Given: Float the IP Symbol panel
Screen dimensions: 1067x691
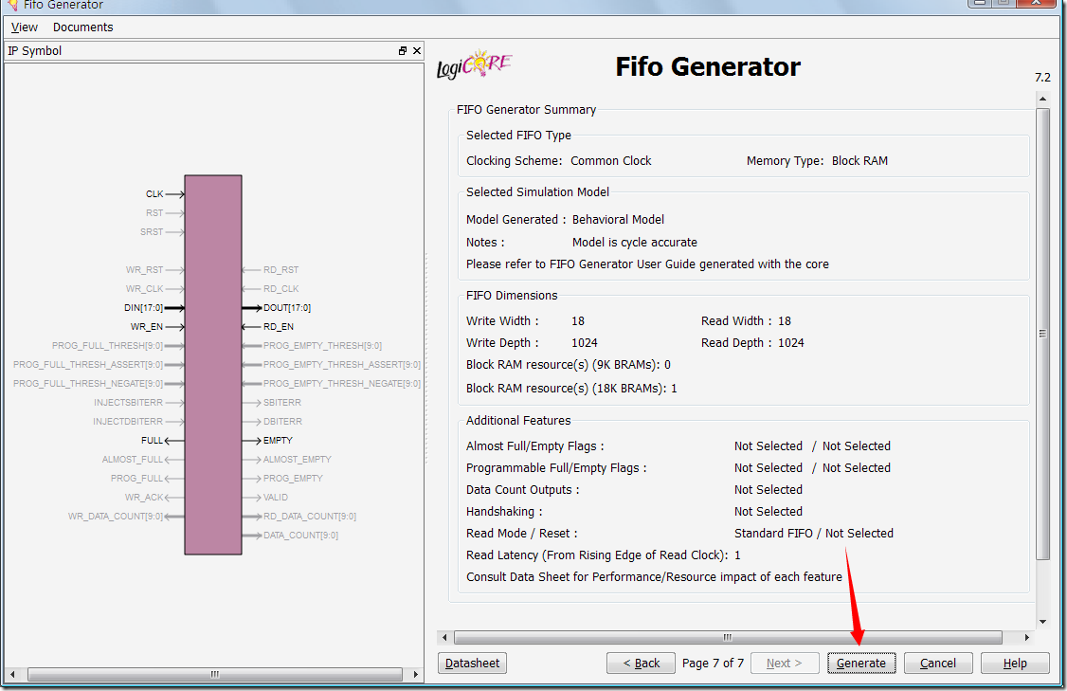Looking at the screenshot, I should tap(402, 51).
